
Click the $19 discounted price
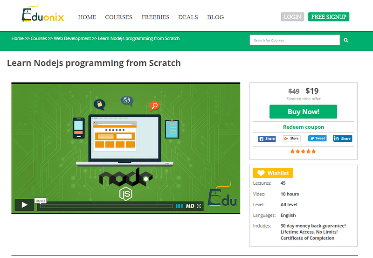[312, 91]
